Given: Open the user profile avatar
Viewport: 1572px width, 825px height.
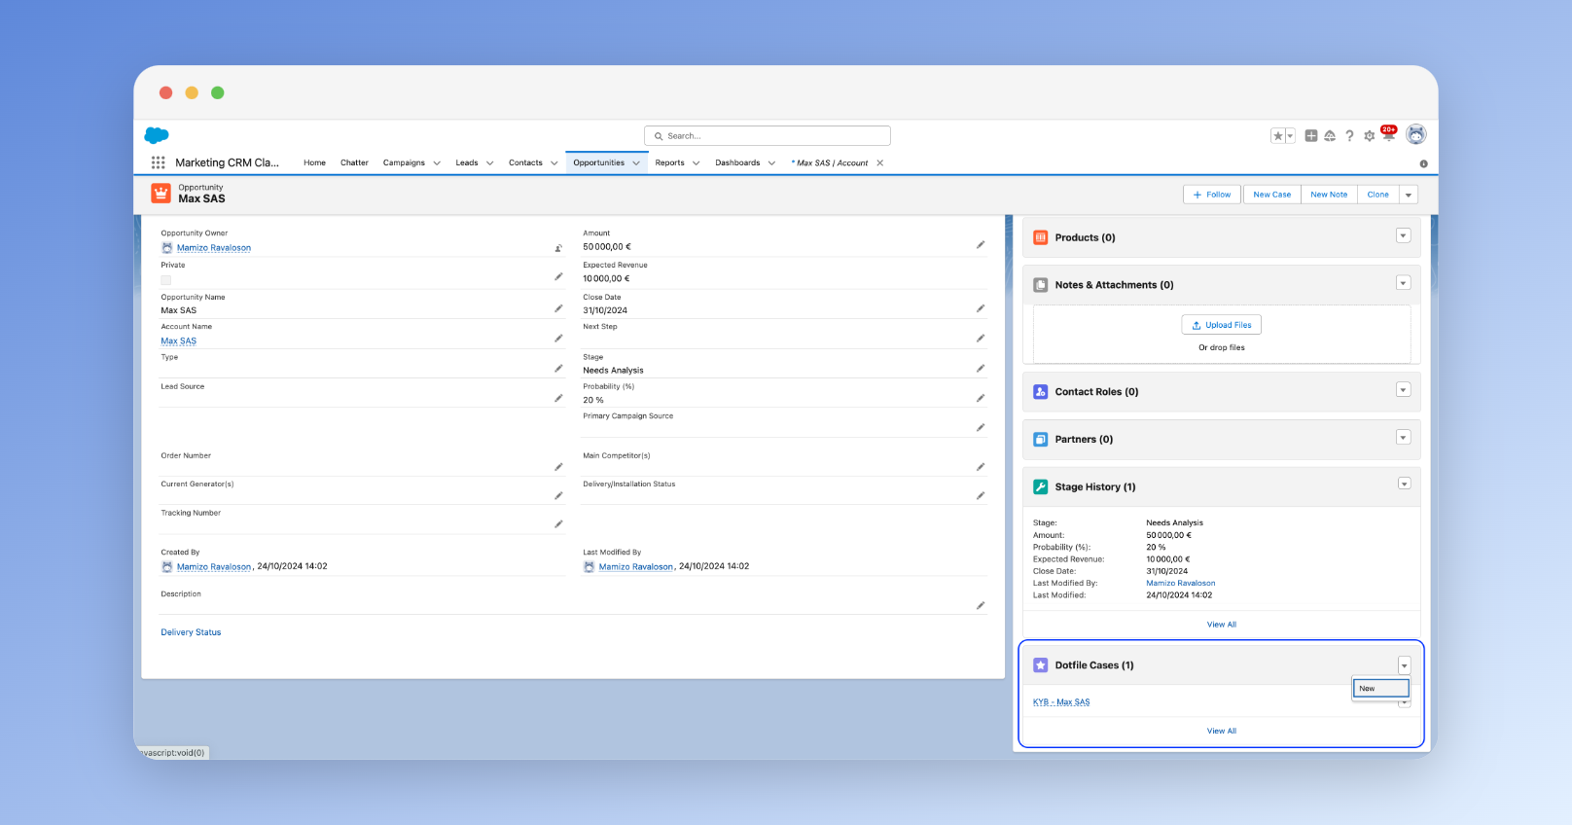Looking at the screenshot, I should (x=1416, y=134).
